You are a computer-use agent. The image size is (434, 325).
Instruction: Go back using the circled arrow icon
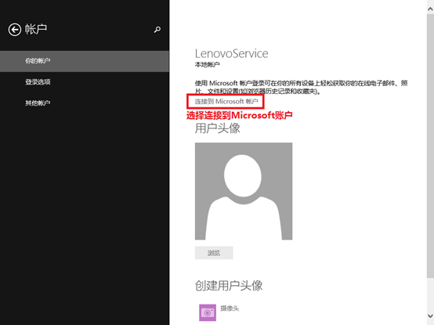tap(15, 30)
